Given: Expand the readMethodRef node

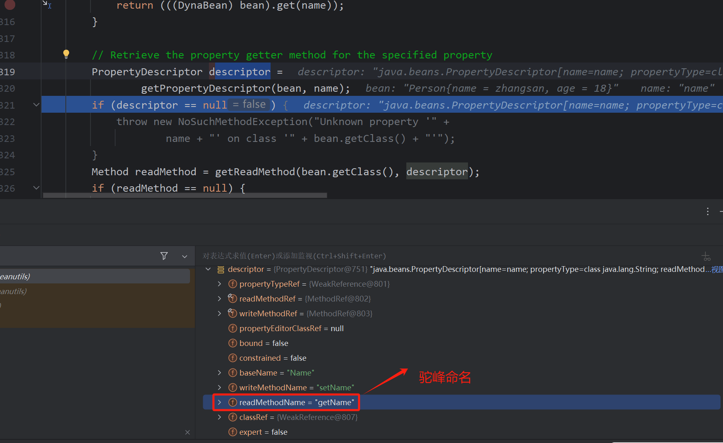Looking at the screenshot, I should coord(220,299).
